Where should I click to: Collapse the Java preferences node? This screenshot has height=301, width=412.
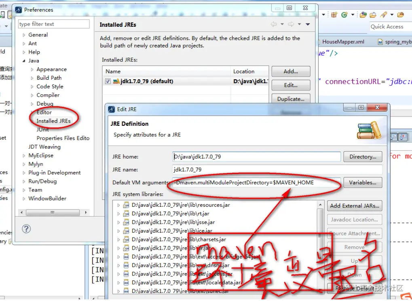coord(24,61)
